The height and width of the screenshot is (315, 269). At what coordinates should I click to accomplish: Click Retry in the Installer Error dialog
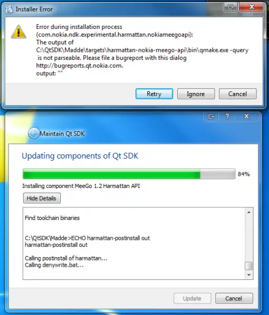pyautogui.click(x=154, y=94)
